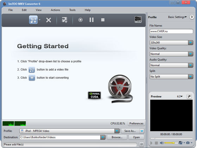This screenshot has height=148, width=197.
Task: Click the File Name input field
Action: [171, 31]
